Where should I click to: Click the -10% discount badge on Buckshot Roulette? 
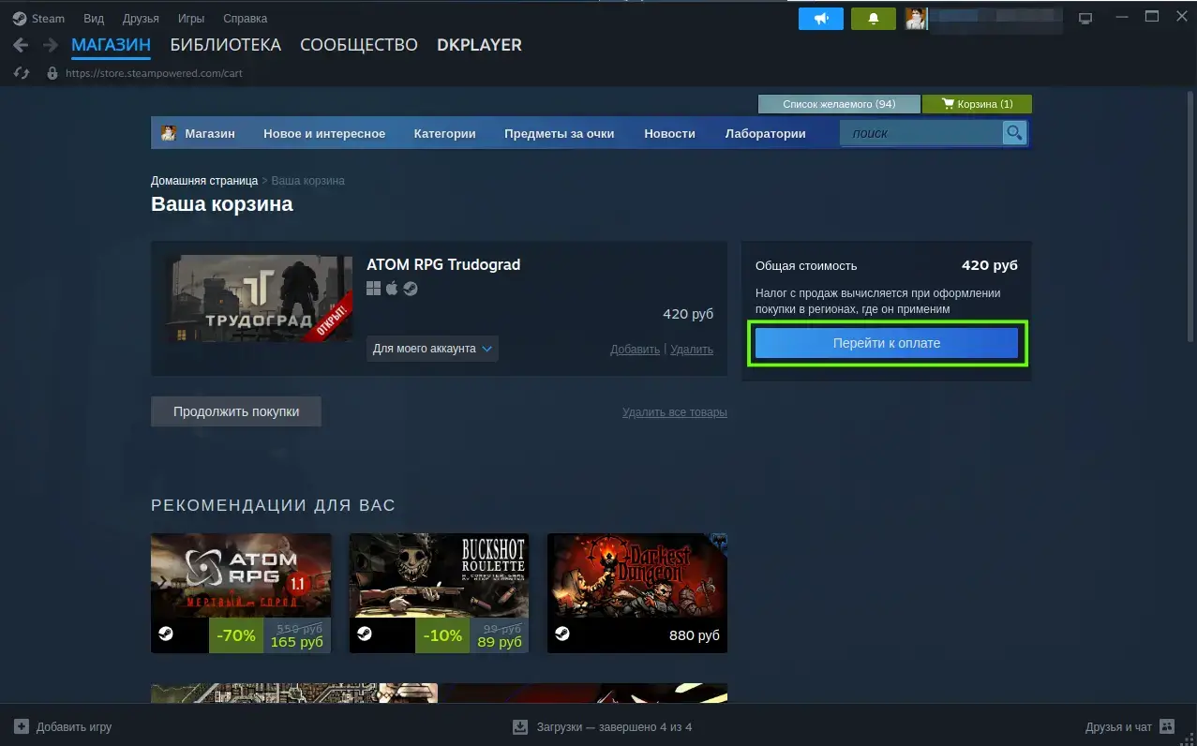[442, 635]
